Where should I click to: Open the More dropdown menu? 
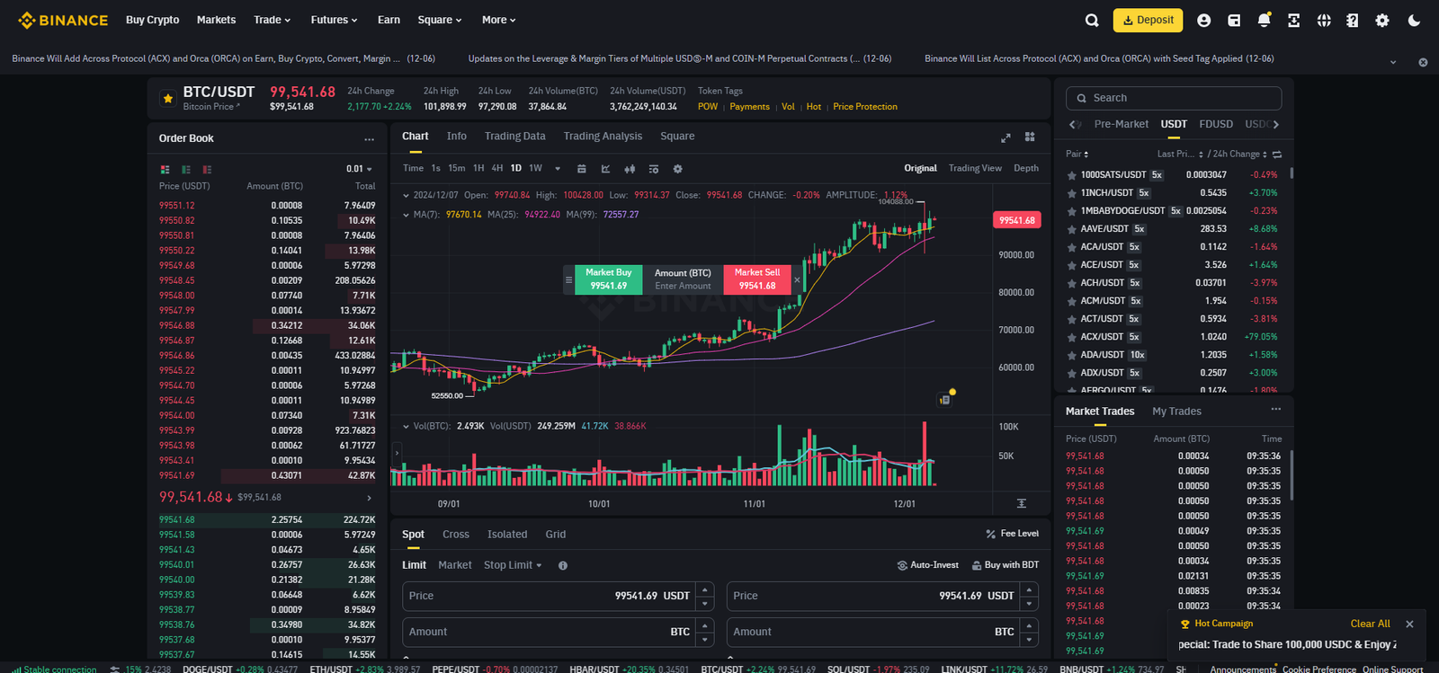coord(499,20)
